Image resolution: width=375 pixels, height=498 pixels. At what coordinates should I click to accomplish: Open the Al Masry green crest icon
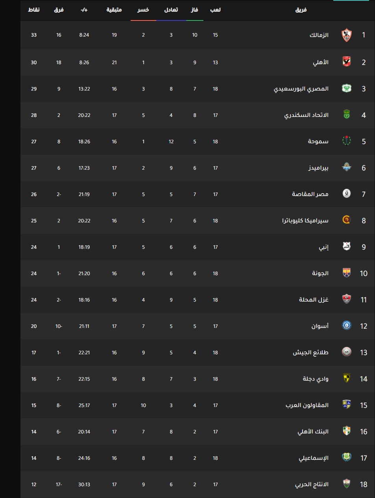[x=346, y=88]
